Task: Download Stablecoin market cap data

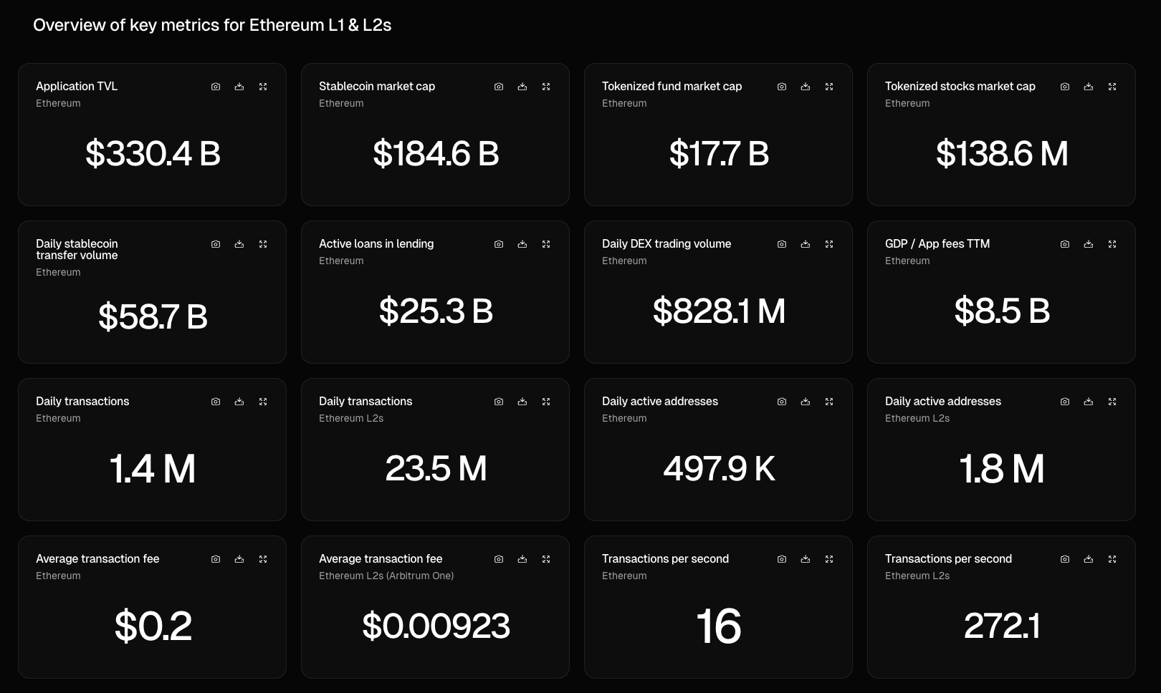Action: coord(522,87)
